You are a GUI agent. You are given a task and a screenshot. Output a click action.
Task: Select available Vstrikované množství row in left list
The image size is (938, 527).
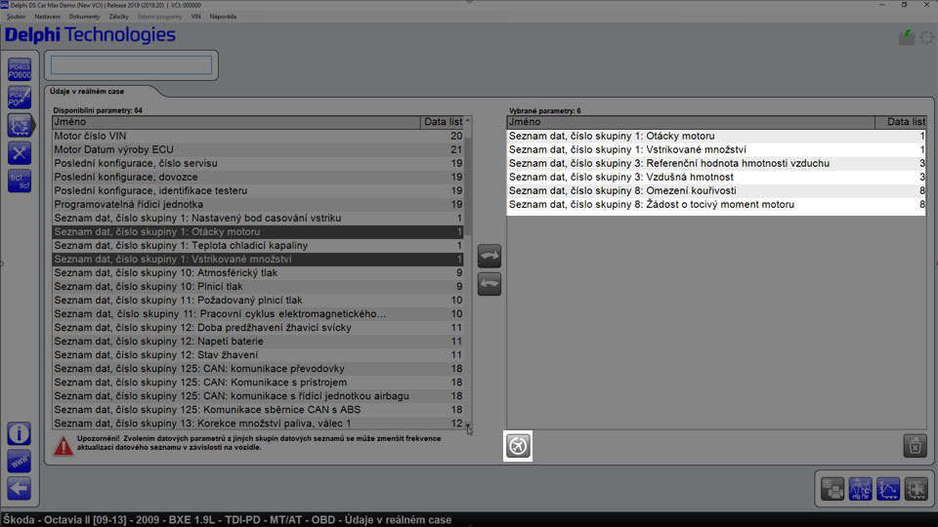pos(258,260)
